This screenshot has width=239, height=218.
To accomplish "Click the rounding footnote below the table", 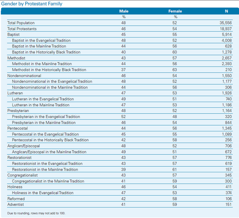I will point(36,213).
